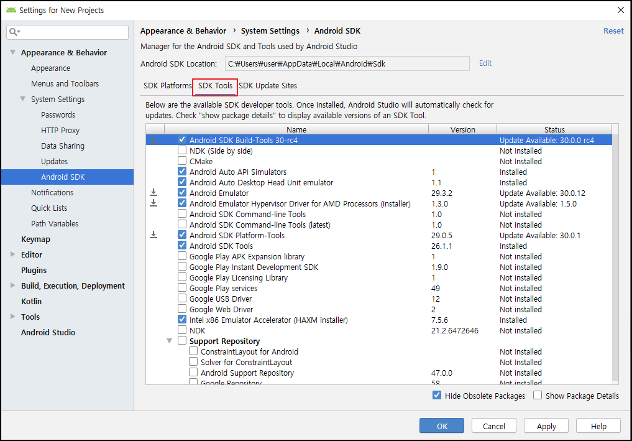Open Keymap settings
Image resolution: width=632 pixels, height=441 pixels.
click(x=36, y=239)
